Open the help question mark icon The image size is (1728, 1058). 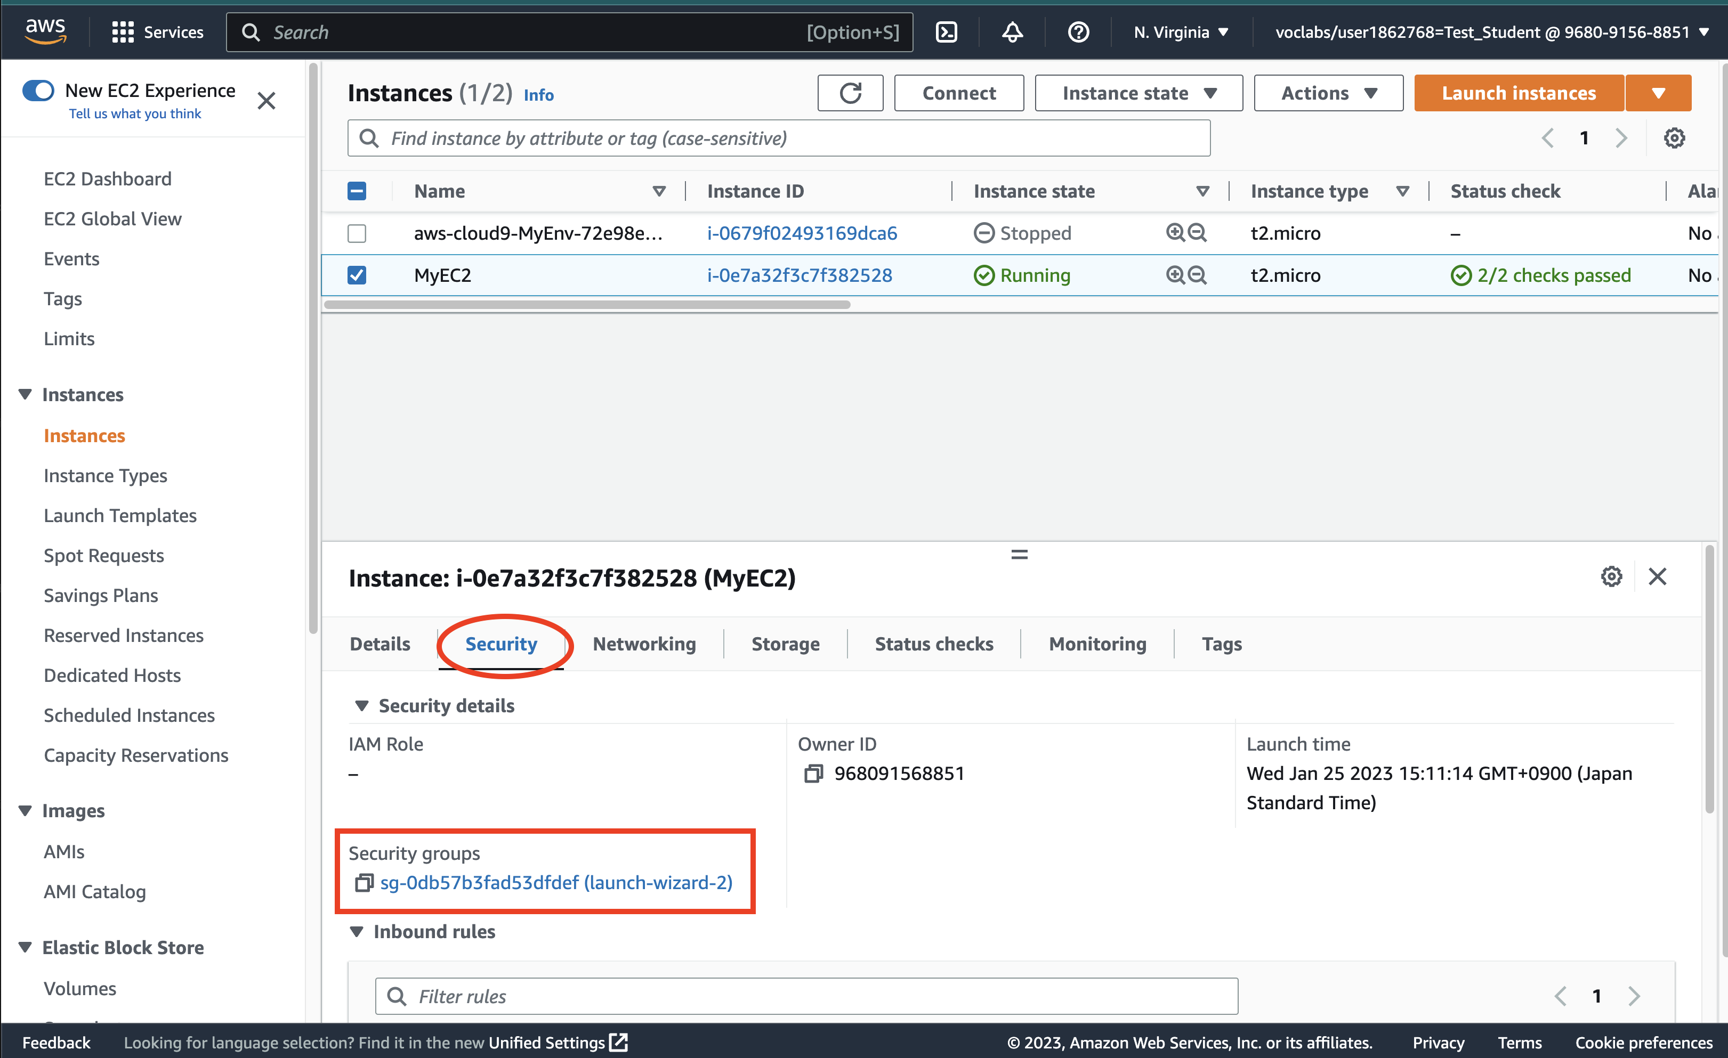point(1078,32)
